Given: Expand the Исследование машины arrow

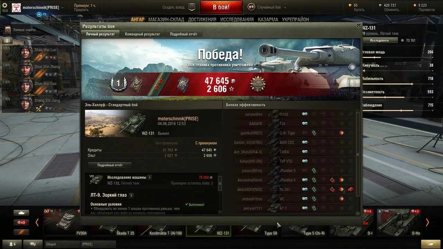Looking at the screenshot, I should (x=149, y=177).
